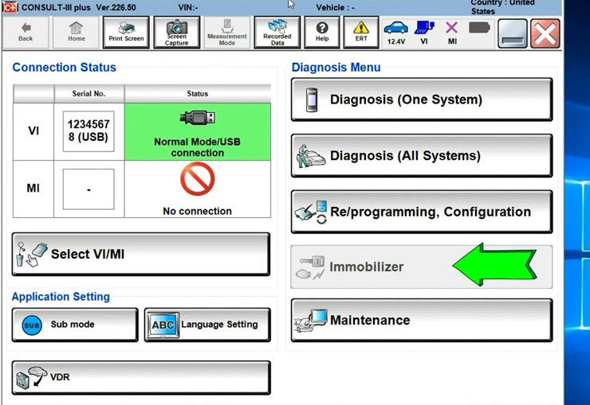Click the red no-connection prohibited icon
590x405 pixels.
tap(198, 179)
